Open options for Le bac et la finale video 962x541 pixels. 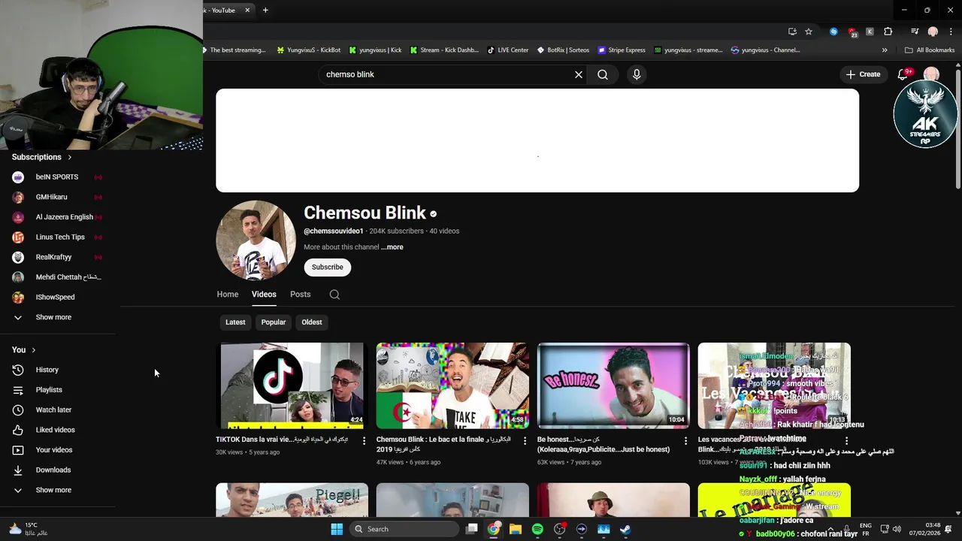click(x=525, y=441)
